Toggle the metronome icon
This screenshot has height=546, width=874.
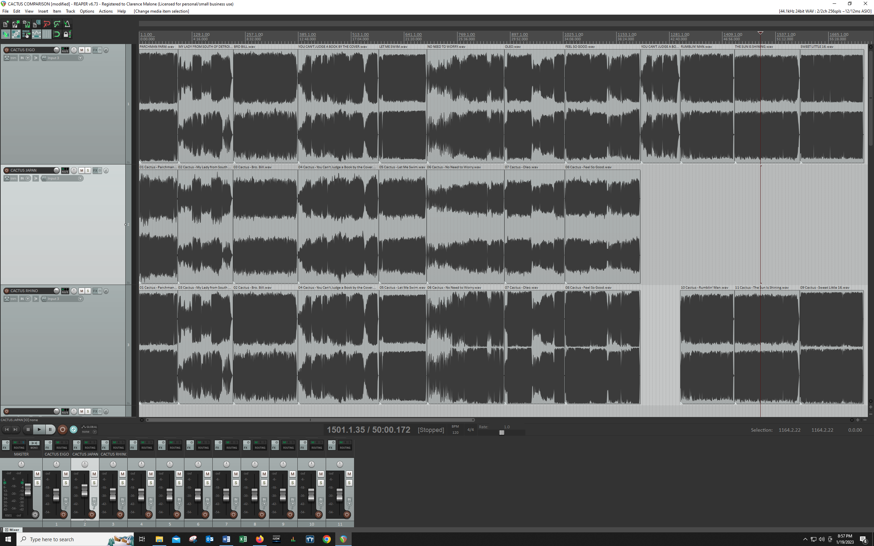point(67,24)
